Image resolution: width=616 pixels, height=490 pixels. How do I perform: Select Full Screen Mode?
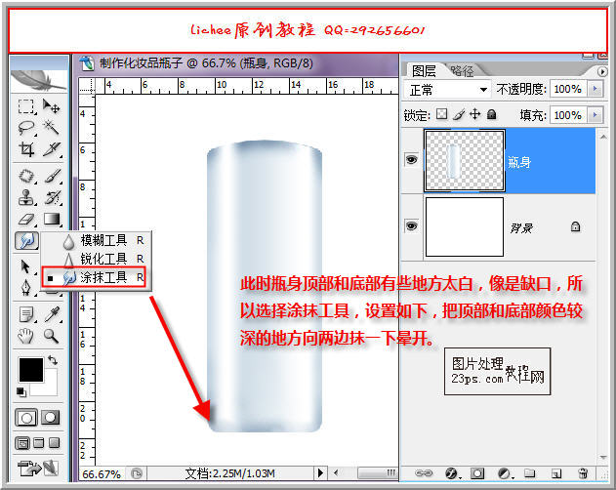coord(54,443)
